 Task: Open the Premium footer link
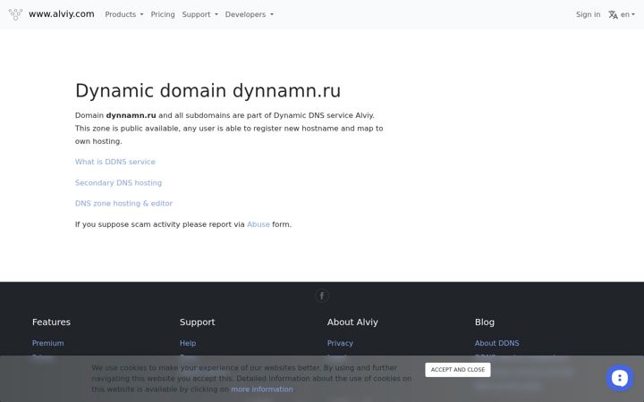click(x=48, y=343)
